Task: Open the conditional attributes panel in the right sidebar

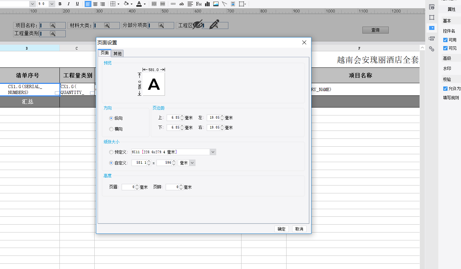Action: tap(432, 38)
